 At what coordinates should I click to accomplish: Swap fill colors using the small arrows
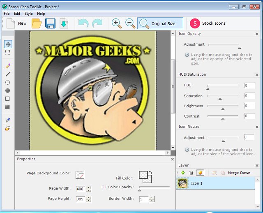click(151, 172)
